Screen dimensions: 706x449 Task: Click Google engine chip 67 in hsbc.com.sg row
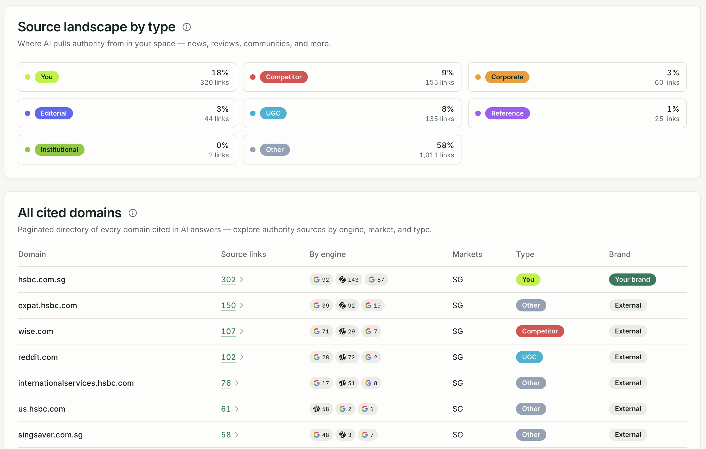(376, 280)
